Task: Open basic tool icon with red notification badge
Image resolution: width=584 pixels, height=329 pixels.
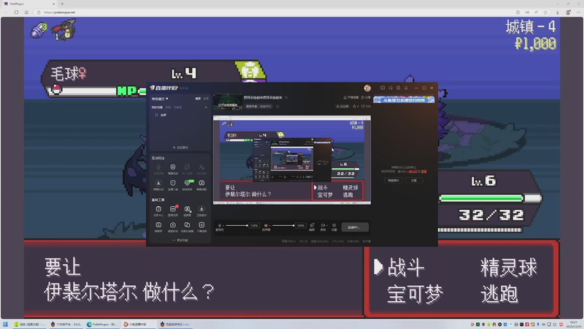Action: [173, 211]
